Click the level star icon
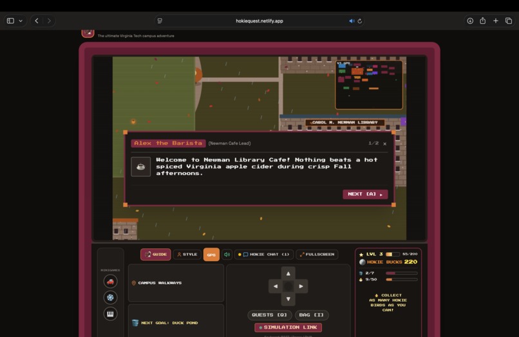 [361, 254]
